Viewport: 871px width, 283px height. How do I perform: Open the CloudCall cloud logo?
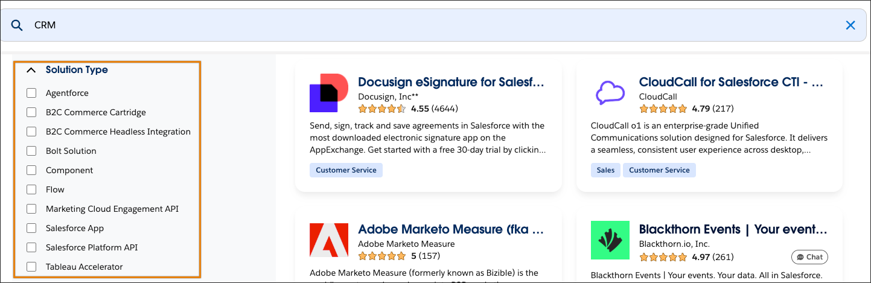click(x=610, y=93)
